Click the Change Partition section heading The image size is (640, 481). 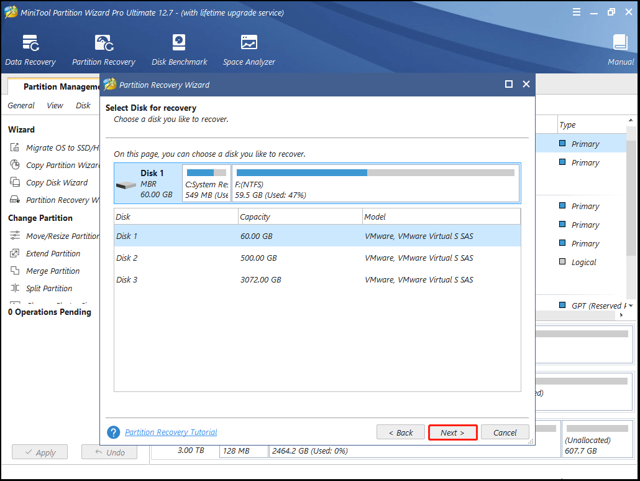pyautogui.click(x=40, y=218)
